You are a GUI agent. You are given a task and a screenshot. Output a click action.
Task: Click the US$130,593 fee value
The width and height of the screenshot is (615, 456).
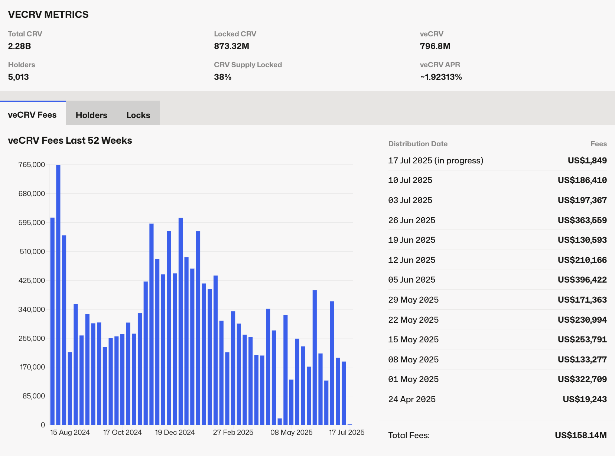(x=582, y=240)
